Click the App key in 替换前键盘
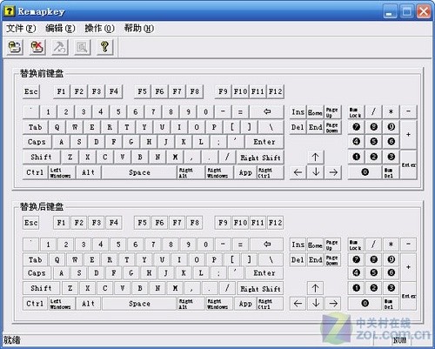Viewport: 435px width, 349px height. [245, 172]
